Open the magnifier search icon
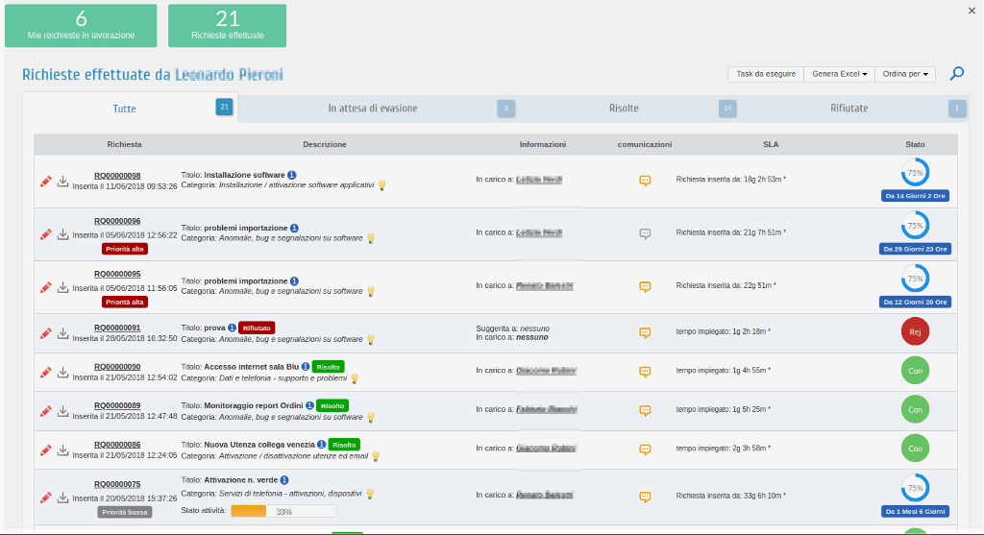 [956, 74]
